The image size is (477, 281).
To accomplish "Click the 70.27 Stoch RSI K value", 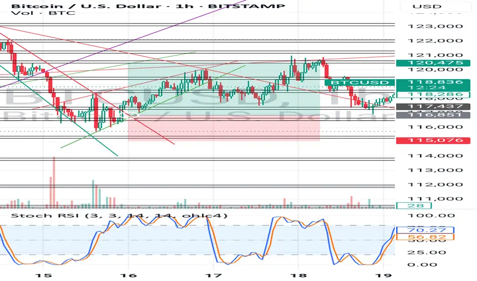I will [x=425, y=230].
